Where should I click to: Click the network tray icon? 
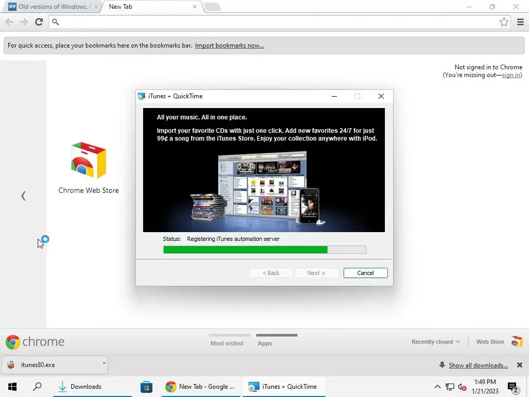point(449,387)
